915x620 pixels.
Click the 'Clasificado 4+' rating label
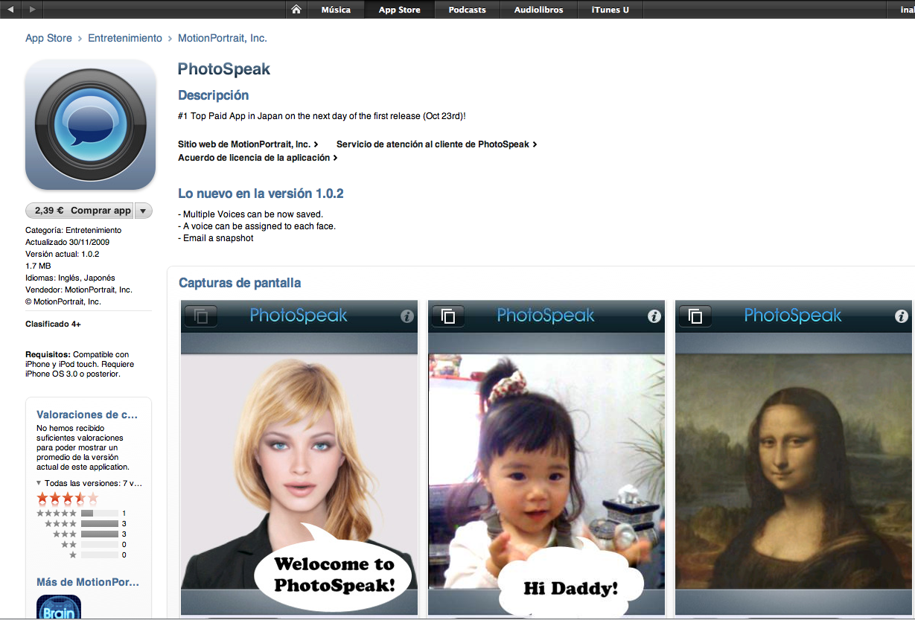click(54, 325)
